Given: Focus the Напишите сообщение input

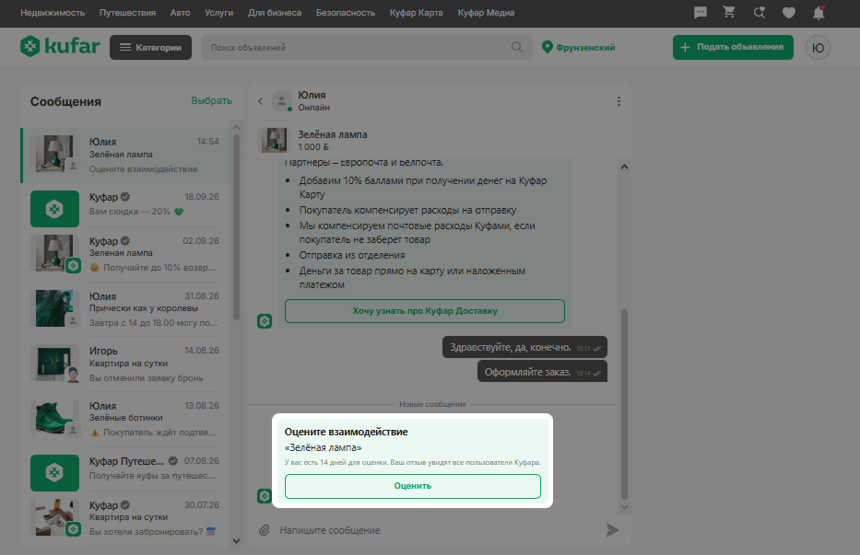Looking at the screenshot, I should [439, 530].
